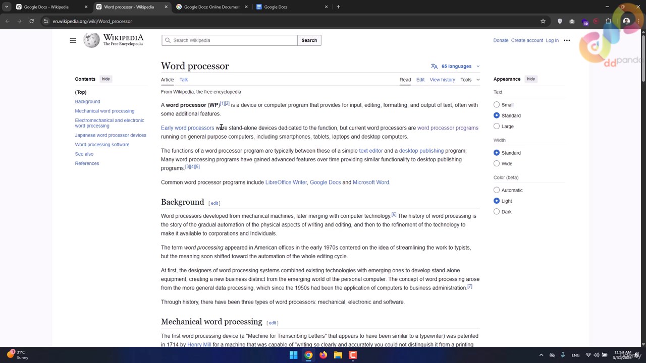The image size is (646, 363).
Task: Click the red Camtasia icon in taskbar
Action: tap(353, 355)
